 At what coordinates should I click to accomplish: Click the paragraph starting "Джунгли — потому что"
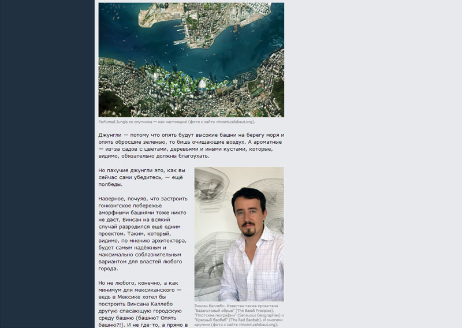click(191, 145)
